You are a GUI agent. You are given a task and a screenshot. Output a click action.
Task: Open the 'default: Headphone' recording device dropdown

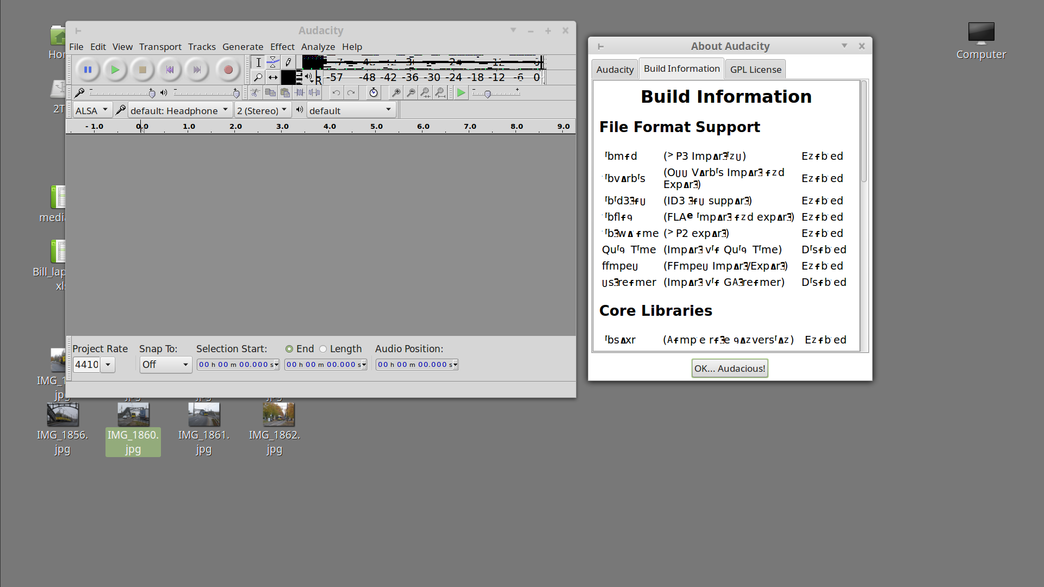pyautogui.click(x=179, y=110)
